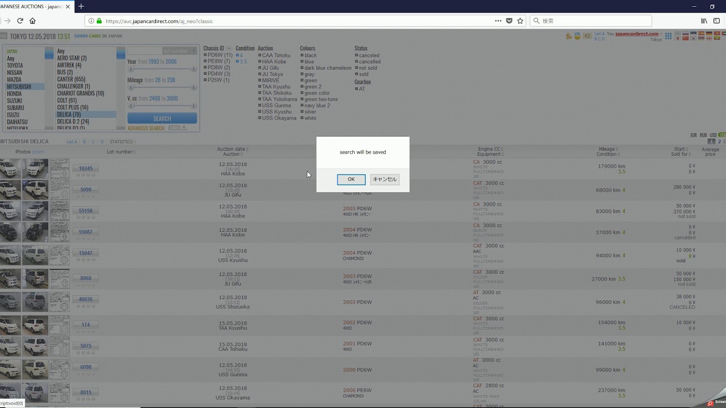
Task: Click the Year range left slider handle
Action: click(130, 69)
